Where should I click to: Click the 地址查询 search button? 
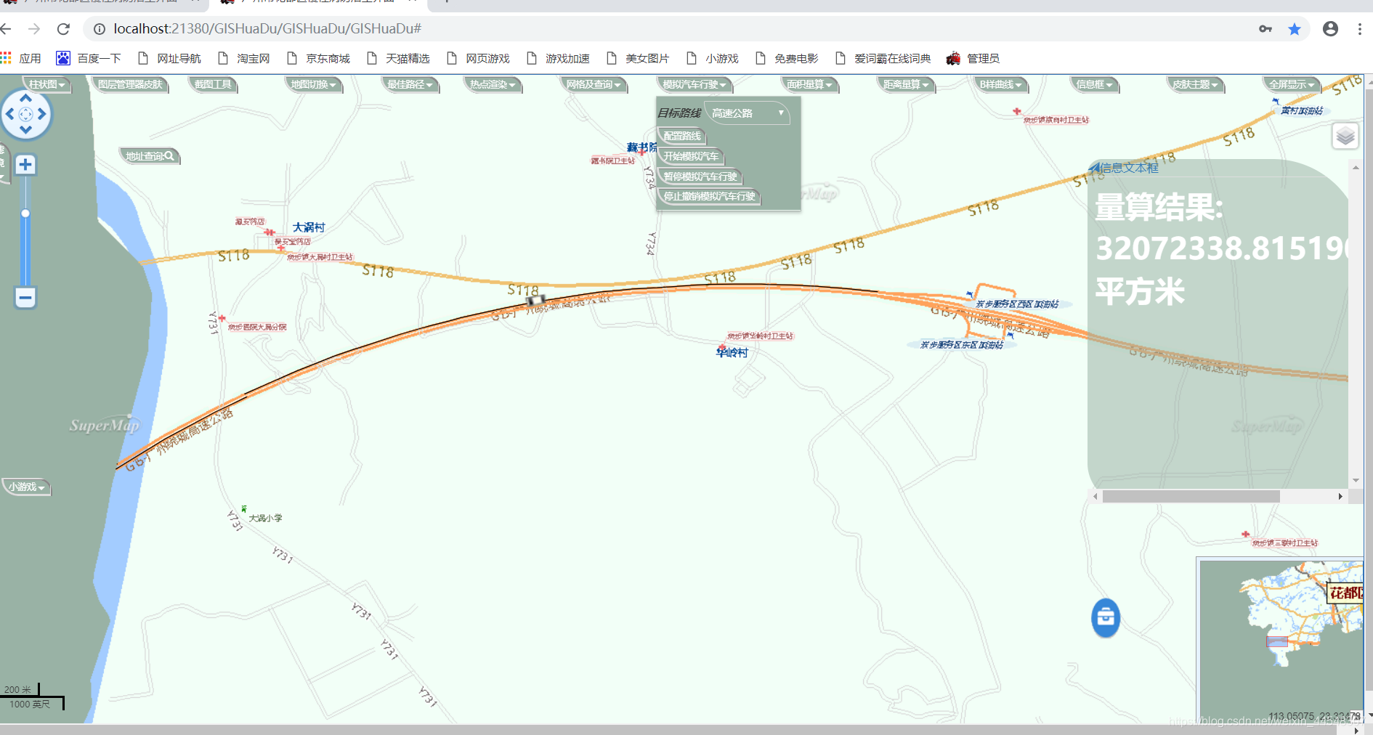[x=150, y=156]
